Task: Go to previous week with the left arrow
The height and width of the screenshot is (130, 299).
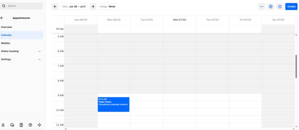Action: point(55,6)
